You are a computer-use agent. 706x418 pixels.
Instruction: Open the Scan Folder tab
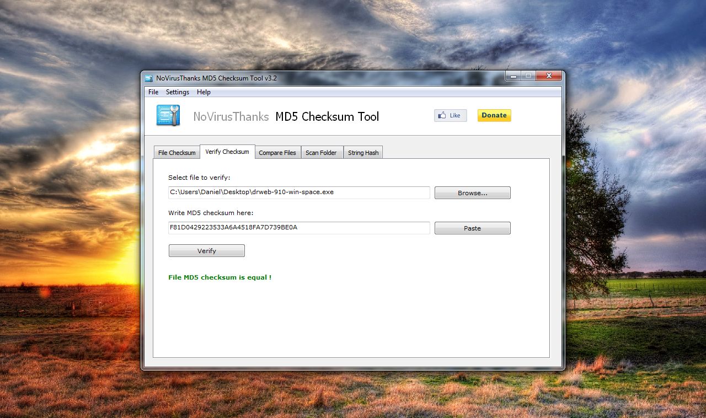(321, 153)
